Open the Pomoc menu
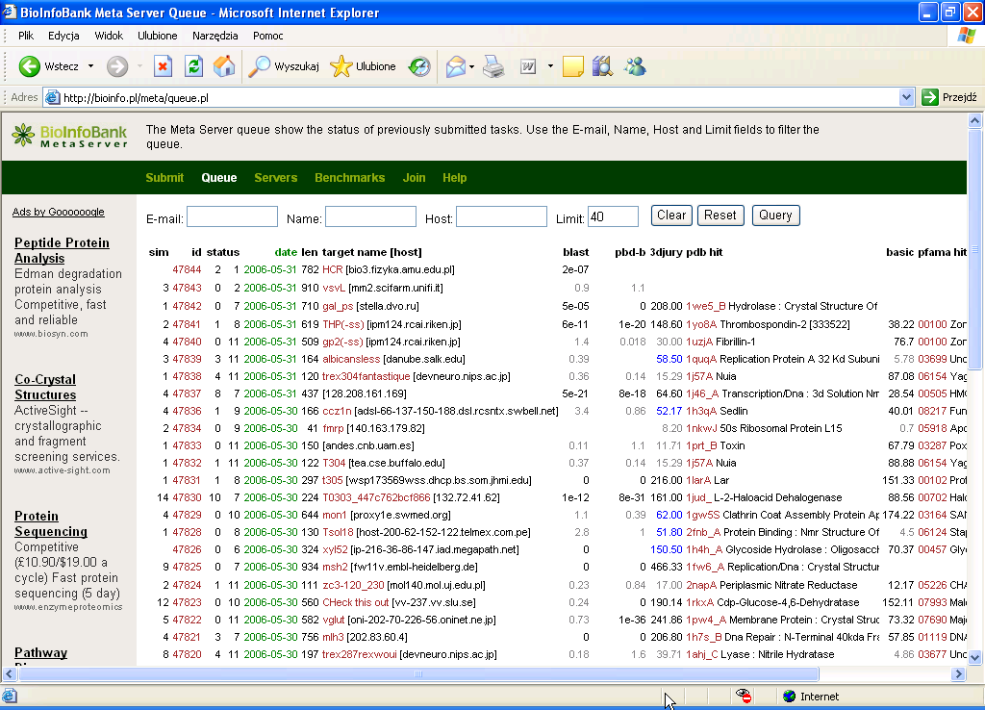 (267, 36)
